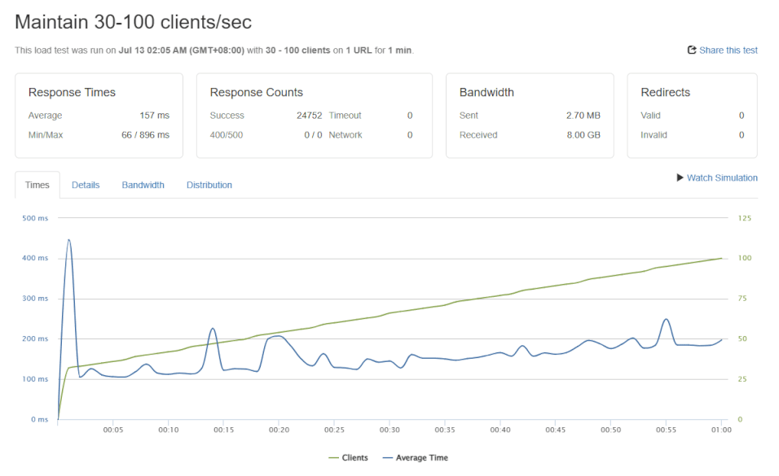Image resolution: width=779 pixels, height=476 pixels.
Task: Click the Redirects card heading
Action: [666, 92]
